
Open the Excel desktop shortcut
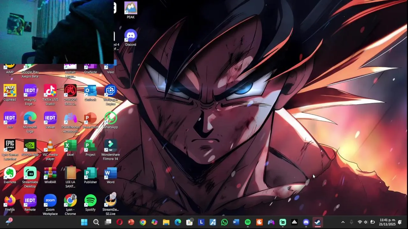[x=70, y=148]
